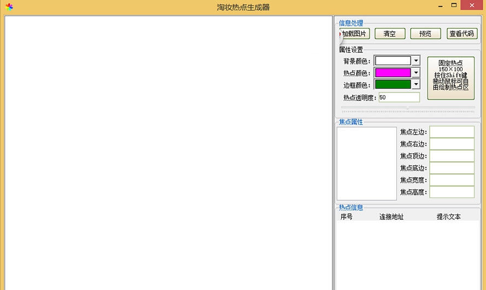Select the green 边框颜色 swatch

[393, 84]
